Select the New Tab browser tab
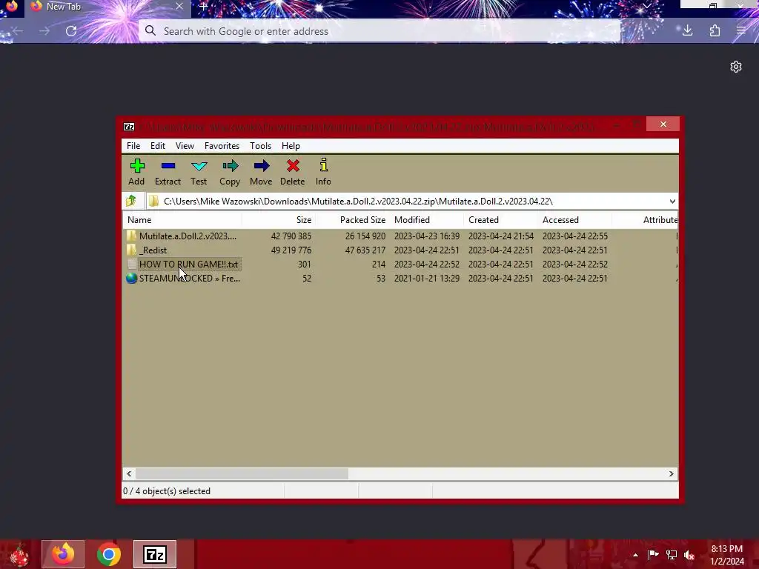759x569 pixels. [107, 7]
